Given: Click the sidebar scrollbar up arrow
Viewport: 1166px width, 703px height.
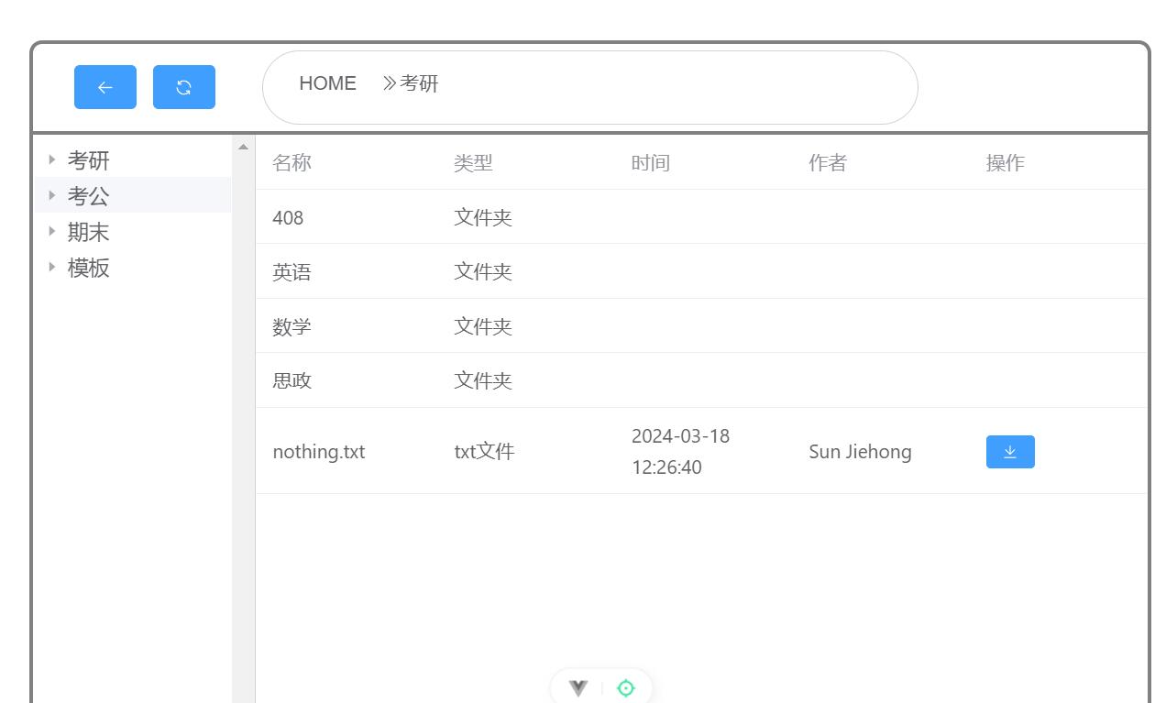Looking at the screenshot, I should click(x=243, y=147).
